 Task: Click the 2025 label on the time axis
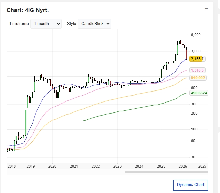click(x=161, y=166)
